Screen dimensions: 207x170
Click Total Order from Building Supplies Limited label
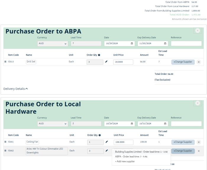167,11
